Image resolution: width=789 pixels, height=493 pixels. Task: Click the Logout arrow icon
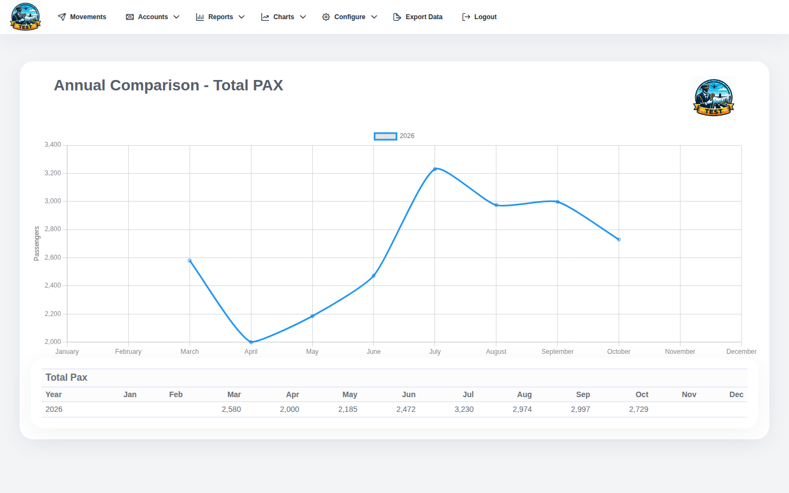[x=466, y=17]
